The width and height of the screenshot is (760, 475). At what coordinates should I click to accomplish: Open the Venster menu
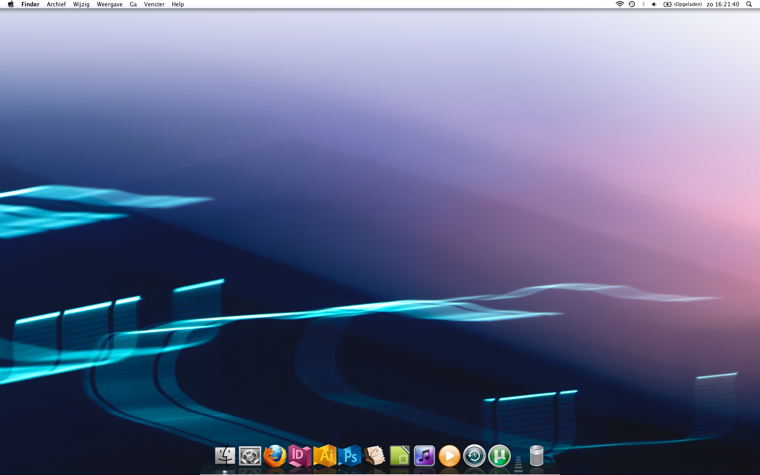(x=154, y=4)
